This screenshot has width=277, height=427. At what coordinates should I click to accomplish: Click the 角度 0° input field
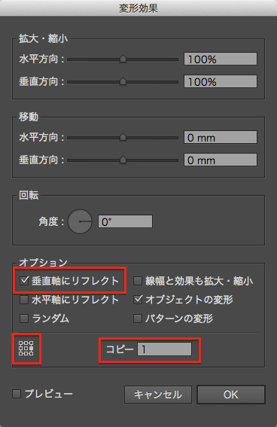pyautogui.click(x=125, y=221)
